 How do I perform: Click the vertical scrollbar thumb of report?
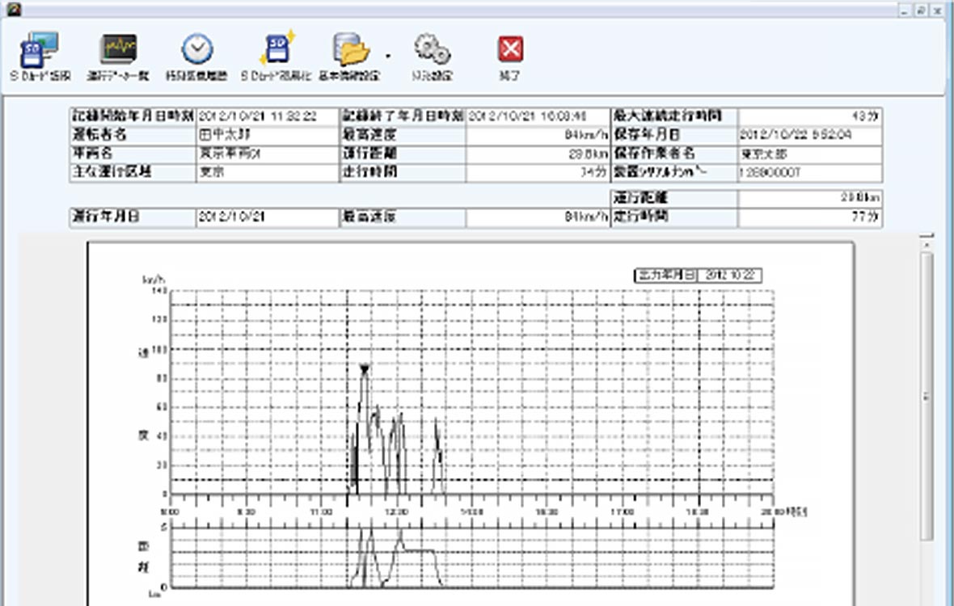tap(927, 396)
